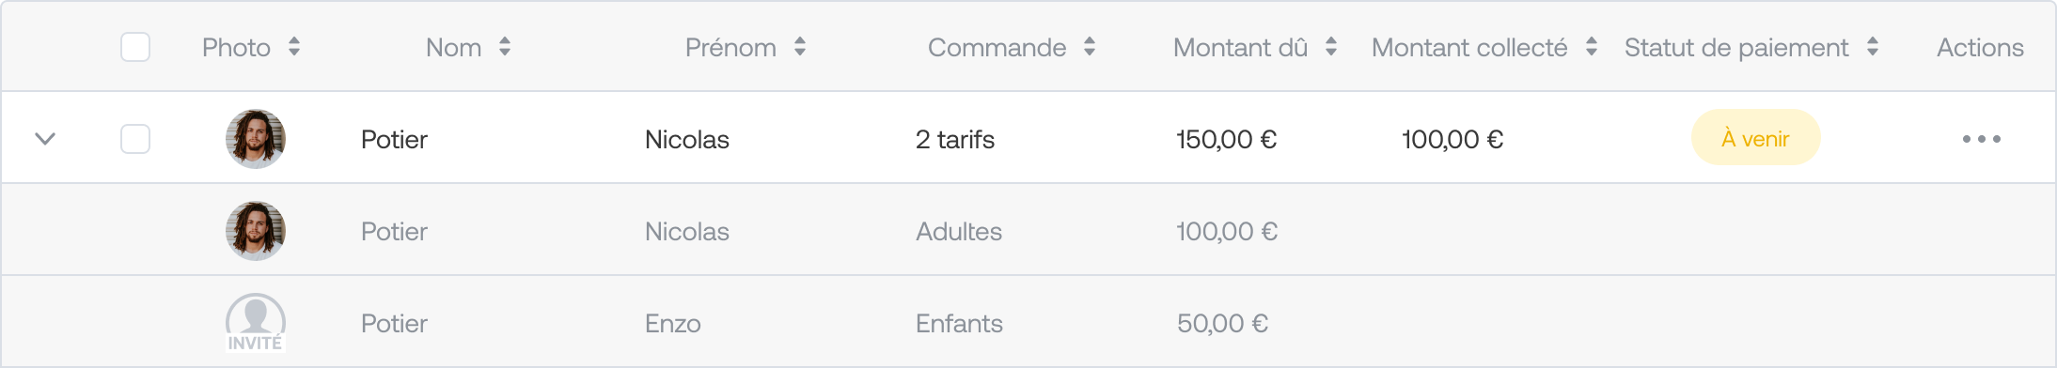This screenshot has height=368, width=2057.
Task: Collapse the Potier Nicolas order row
Action: tap(45, 139)
